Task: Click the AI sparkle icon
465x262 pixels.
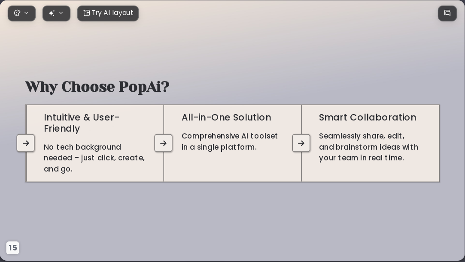Action: [52, 13]
